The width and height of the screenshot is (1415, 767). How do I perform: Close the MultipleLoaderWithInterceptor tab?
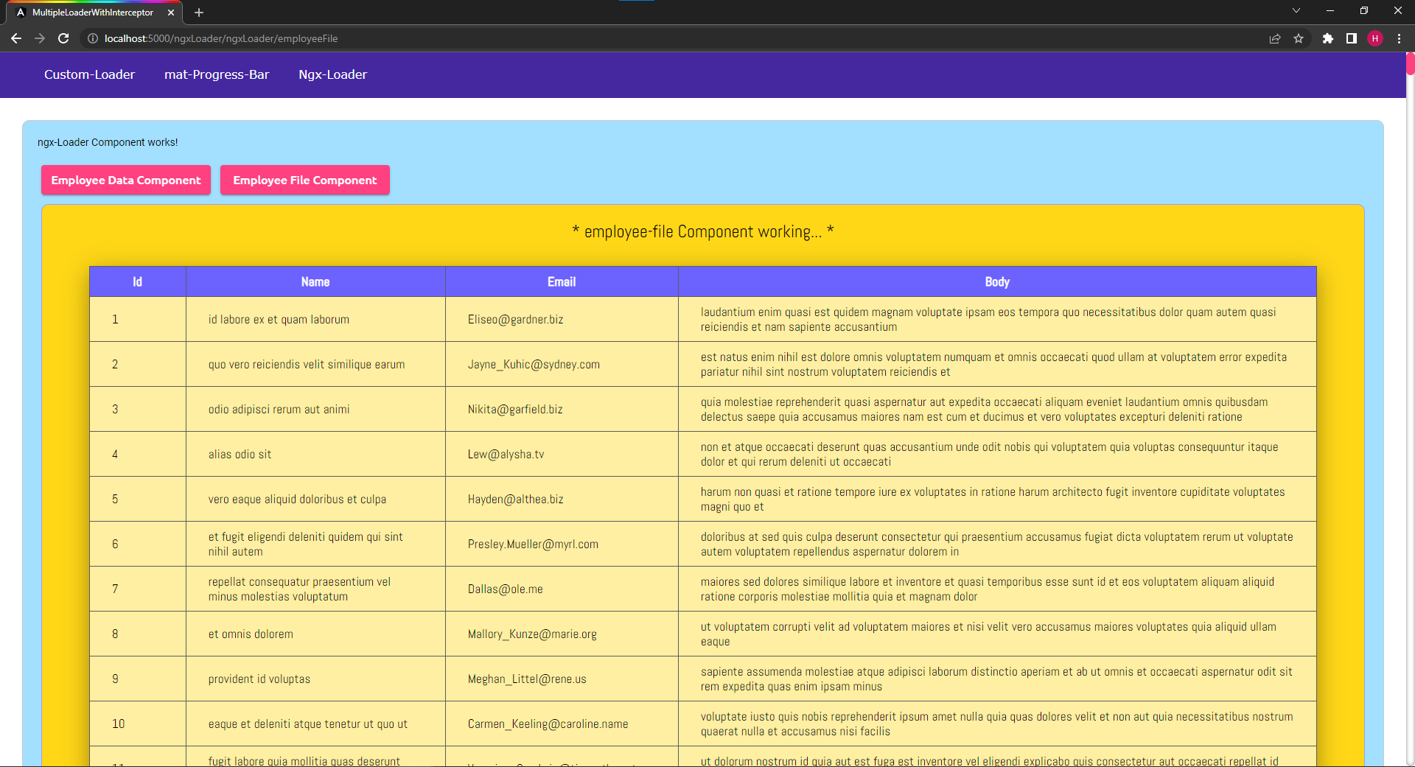pyautogui.click(x=171, y=13)
